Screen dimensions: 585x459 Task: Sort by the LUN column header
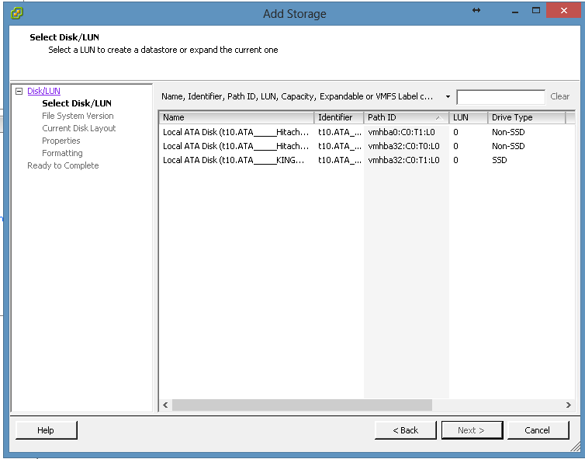(x=468, y=117)
